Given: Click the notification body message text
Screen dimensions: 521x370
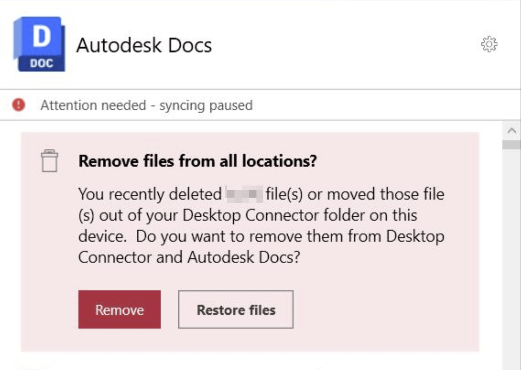Looking at the screenshot, I should click(x=260, y=225).
